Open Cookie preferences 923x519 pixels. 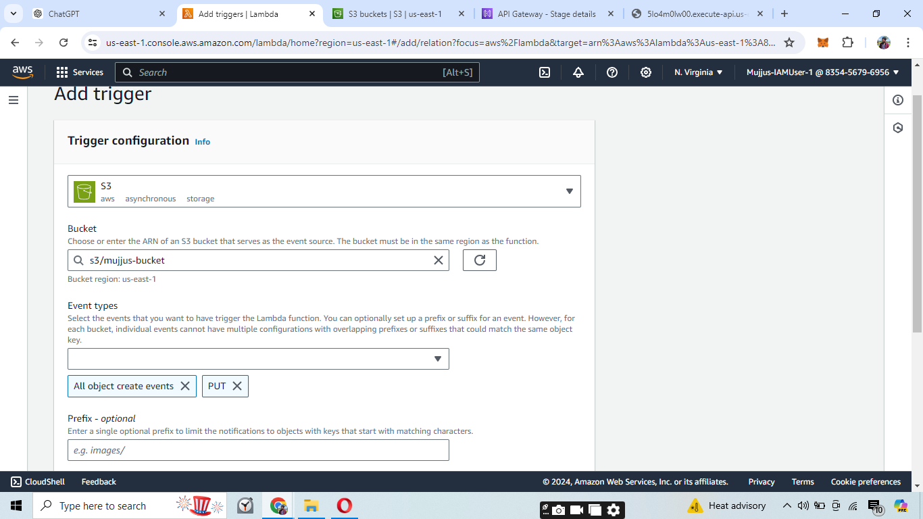tap(866, 482)
